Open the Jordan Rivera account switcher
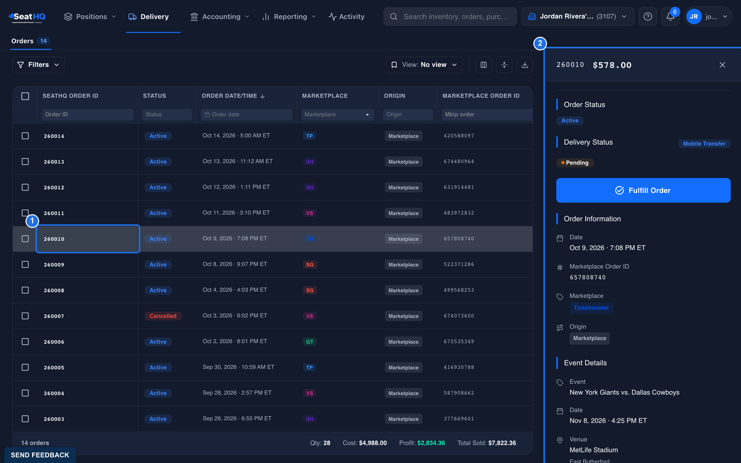Screen dimensions: 741x463 tap(578, 17)
